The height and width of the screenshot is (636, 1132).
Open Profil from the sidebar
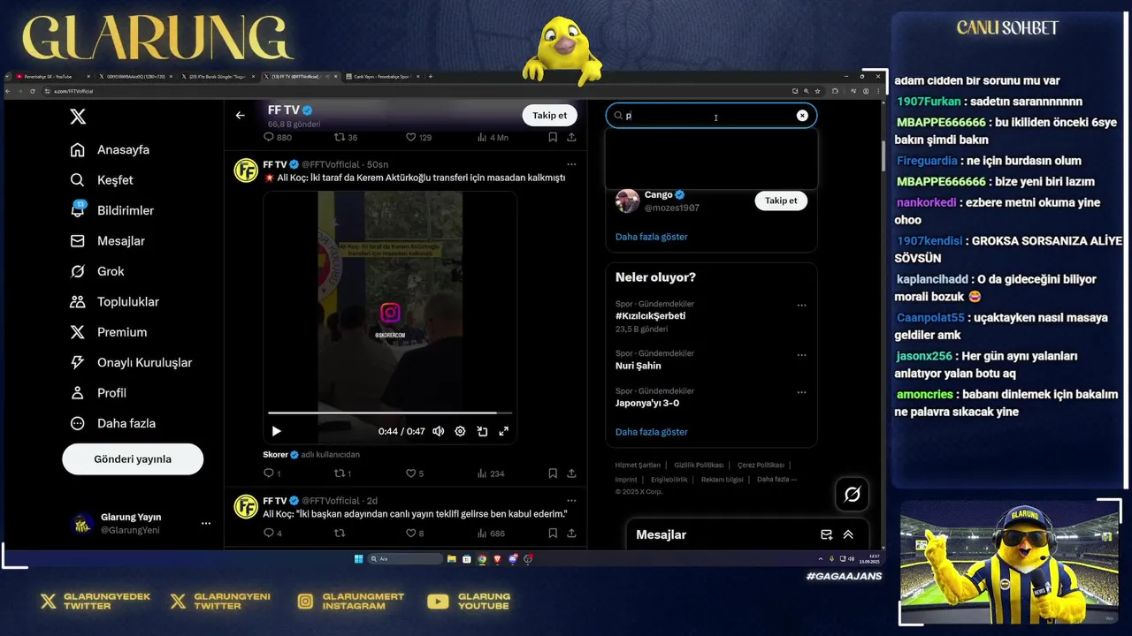(x=98, y=393)
